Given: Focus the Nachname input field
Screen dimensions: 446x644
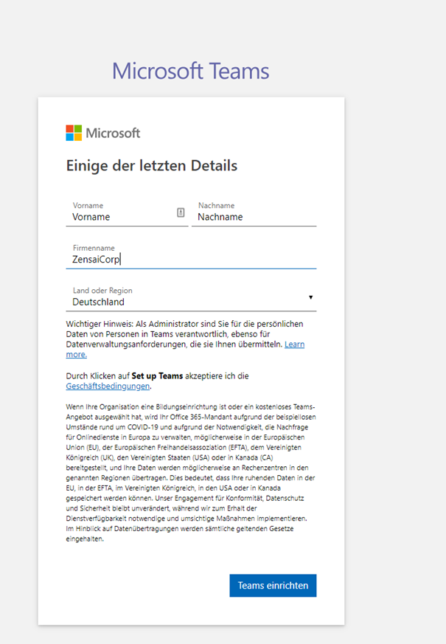Looking at the screenshot, I should click(x=254, y=217).
